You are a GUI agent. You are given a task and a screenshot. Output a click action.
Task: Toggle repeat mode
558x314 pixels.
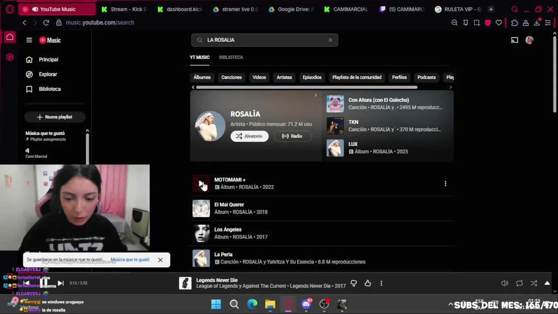[519, 283]
